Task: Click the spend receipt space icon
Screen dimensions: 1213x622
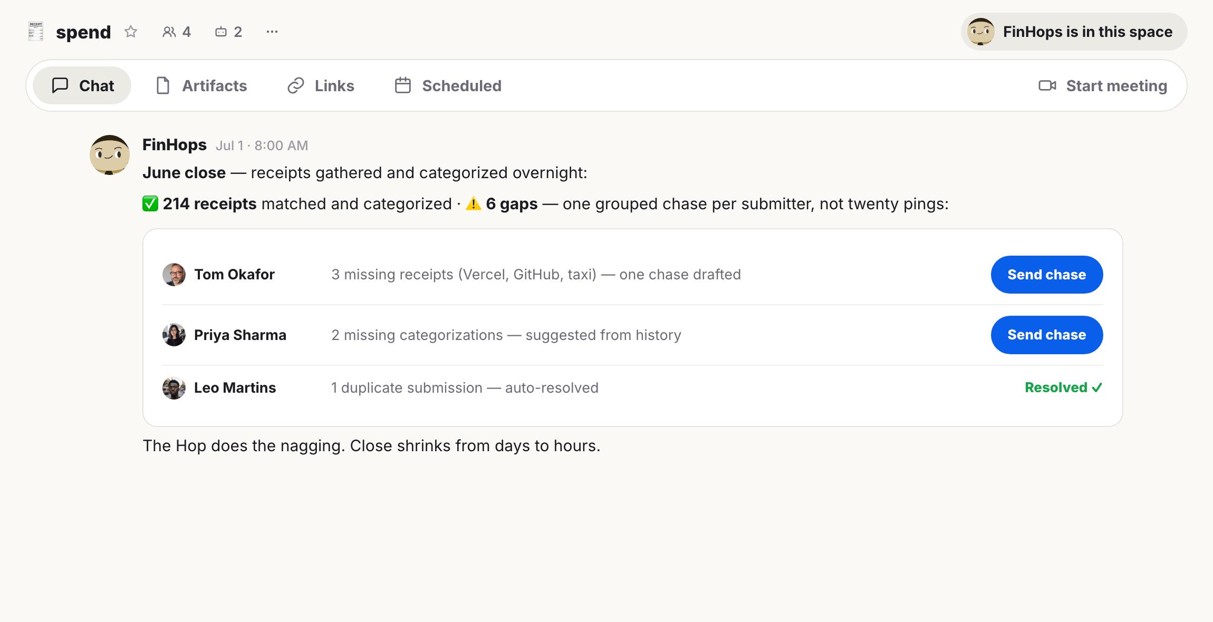Action: pos(36,32)
